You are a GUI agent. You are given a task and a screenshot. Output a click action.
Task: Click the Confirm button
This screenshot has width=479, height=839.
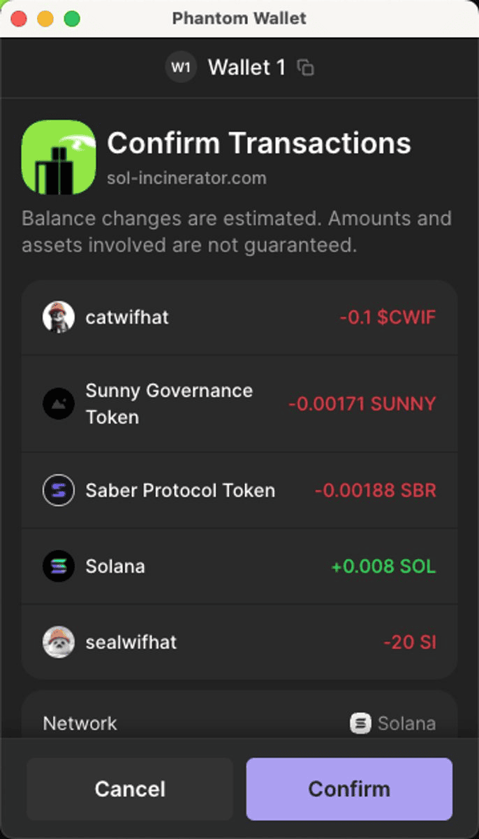[349, 789]
